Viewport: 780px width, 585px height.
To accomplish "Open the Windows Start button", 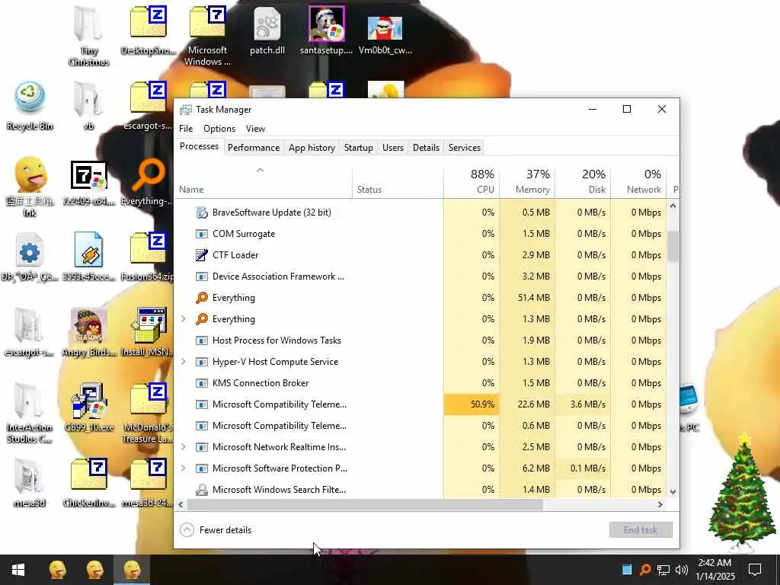I will coord(18,570).
